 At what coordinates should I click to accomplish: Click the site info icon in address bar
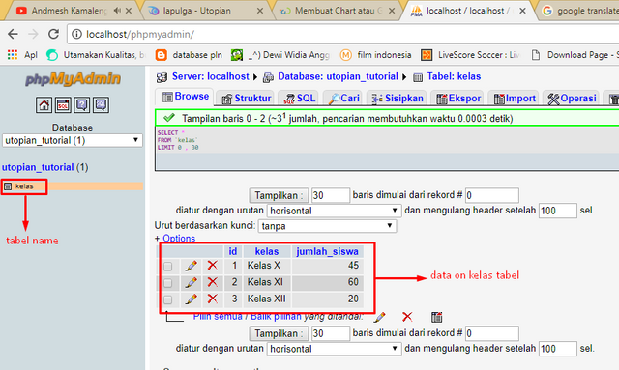tap(77, 35)
